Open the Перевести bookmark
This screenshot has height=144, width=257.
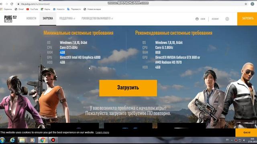[x=74, y=9]
